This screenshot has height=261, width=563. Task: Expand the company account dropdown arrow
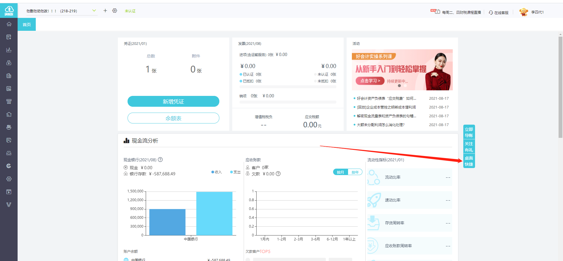point(94,11)
